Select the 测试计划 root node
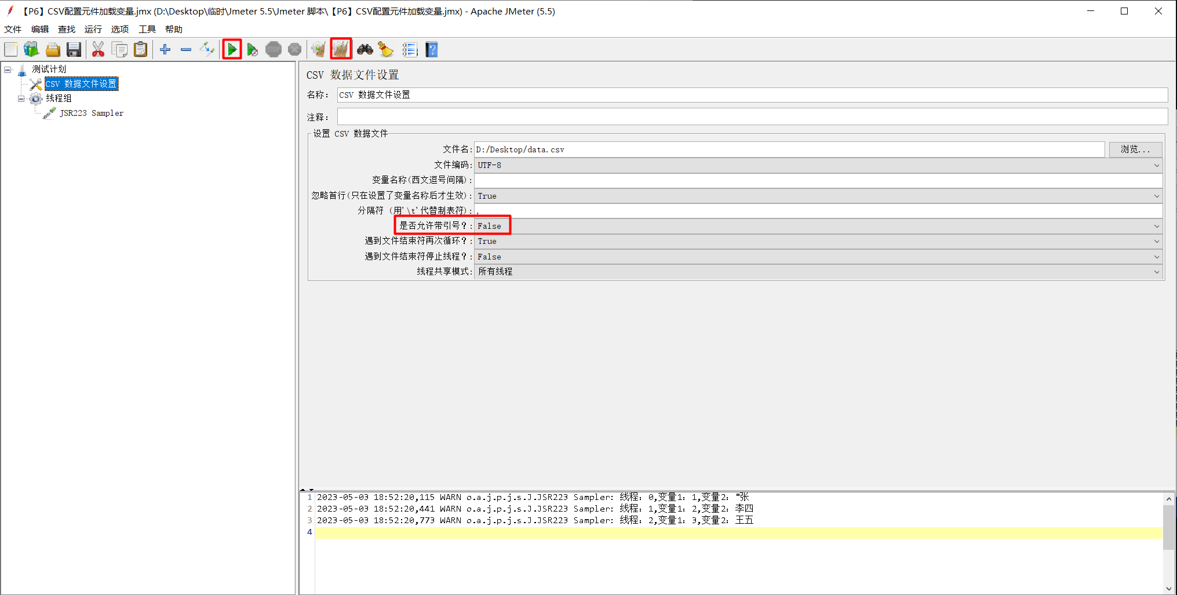The image size is (1177, 595). tap(49, 70)
